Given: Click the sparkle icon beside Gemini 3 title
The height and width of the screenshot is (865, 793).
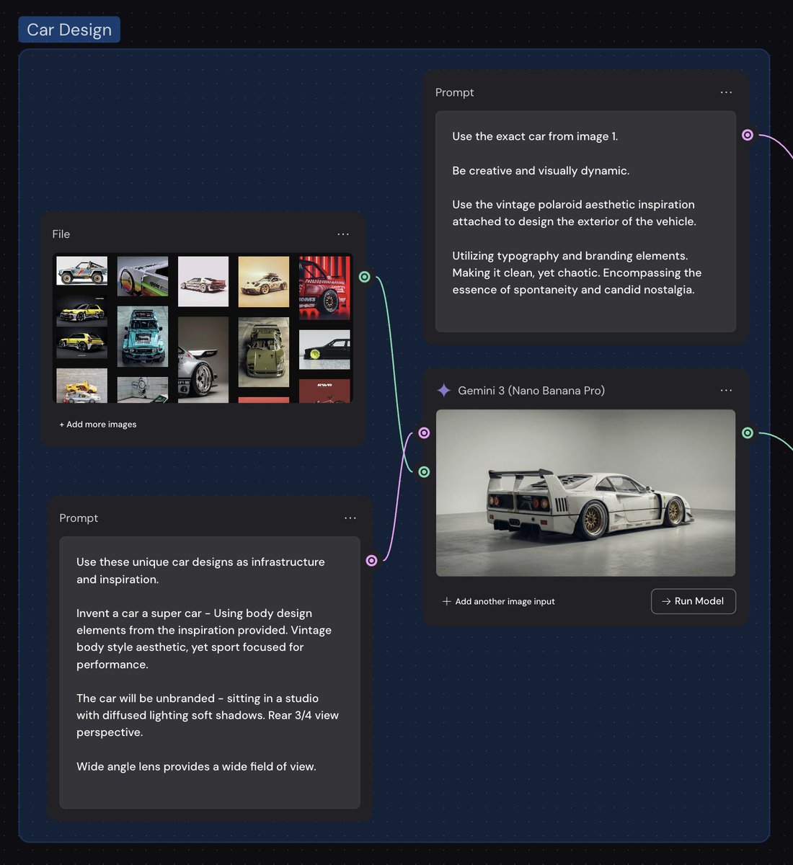Looking at the screenshot, I should point(444,391).
